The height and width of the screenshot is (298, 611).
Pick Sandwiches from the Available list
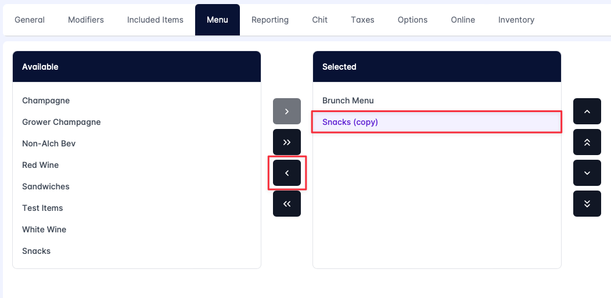pos(46,186)
